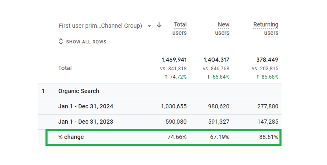Sort by New users column header
Viewport: 327px width, 165px height.
(x=222, y=29)
